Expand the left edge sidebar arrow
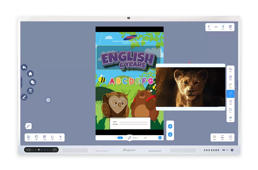Screen dimensions: 258x170 [21, 82]
